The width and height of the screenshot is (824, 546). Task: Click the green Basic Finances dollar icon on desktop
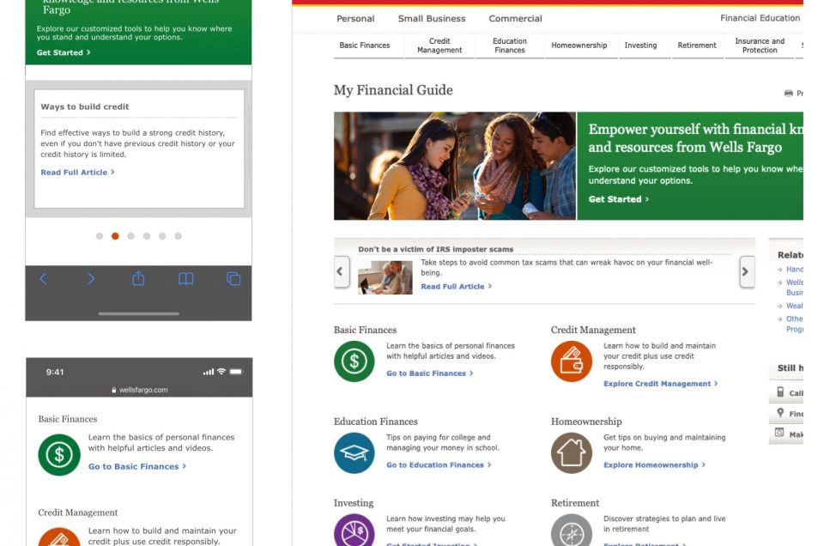(354, 361)
